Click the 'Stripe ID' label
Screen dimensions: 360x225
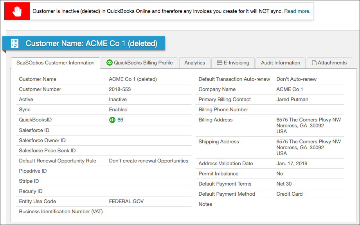click(29, 181)
